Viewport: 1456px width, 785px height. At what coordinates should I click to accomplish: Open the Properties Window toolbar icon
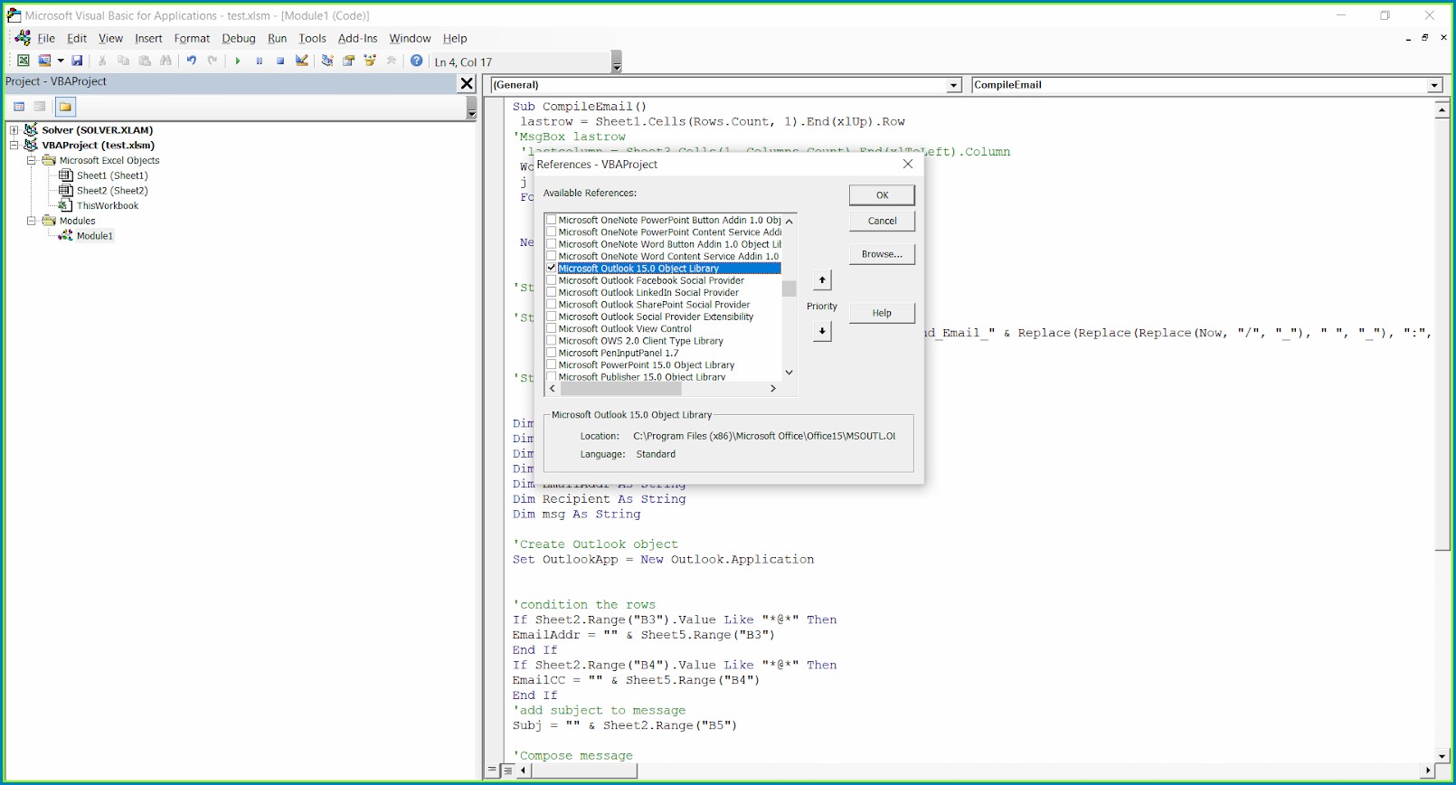pos(348,61)
